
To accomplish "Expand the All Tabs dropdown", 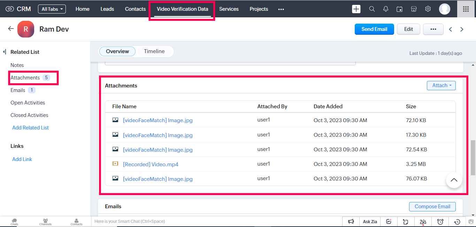I will click(x=52, y=9).
